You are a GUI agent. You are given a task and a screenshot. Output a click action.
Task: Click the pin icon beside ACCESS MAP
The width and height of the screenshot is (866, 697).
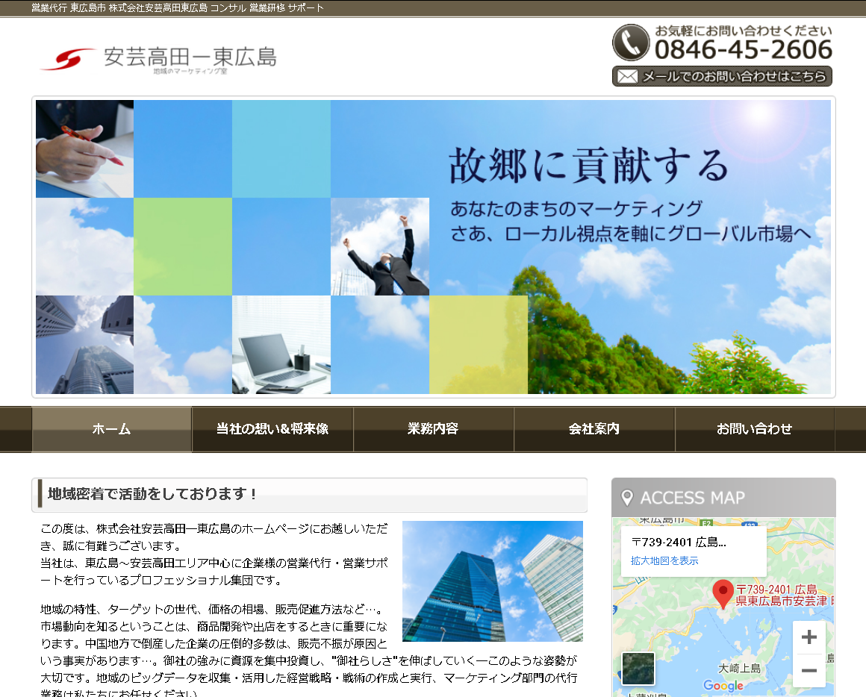click(627, 498)
